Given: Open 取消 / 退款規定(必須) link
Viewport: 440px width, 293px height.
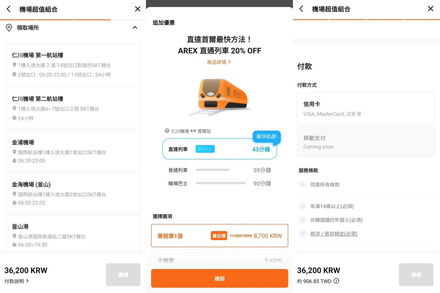Looking at the screenshot, I should [334, 234].
